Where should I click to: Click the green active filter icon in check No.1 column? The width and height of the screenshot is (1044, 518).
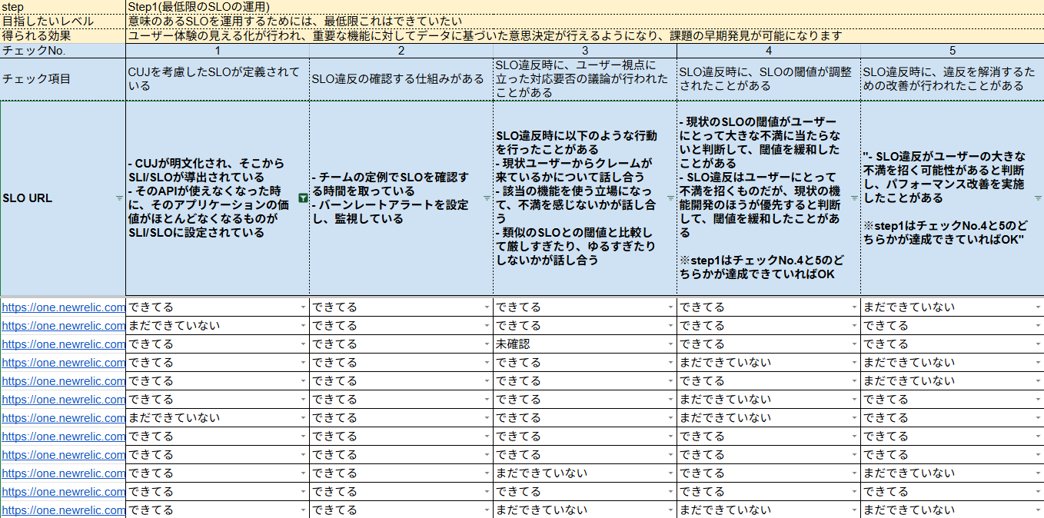click(x=303, y=198)
